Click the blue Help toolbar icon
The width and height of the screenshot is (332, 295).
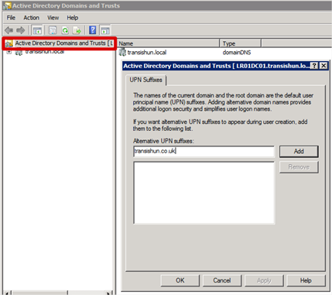point(93,30)
